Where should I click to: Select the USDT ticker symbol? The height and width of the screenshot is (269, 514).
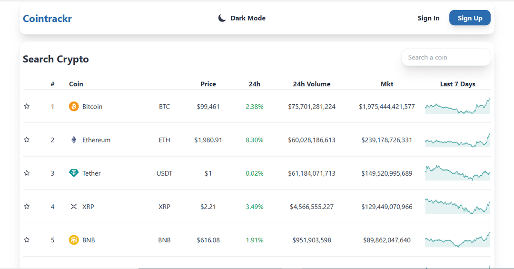coord(165,173)
